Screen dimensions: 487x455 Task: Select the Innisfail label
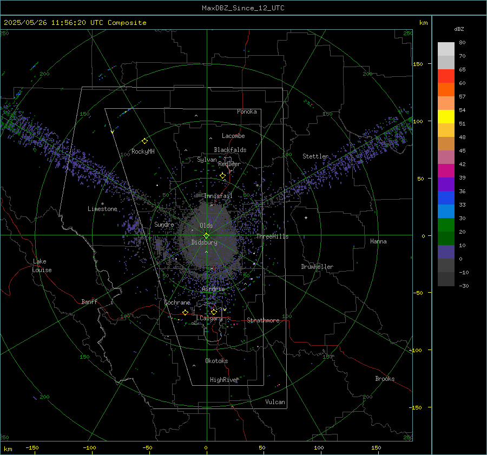[x=218, y=196]
